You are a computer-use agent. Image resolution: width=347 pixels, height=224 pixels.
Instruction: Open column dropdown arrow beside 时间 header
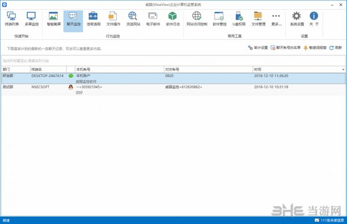pos(343,69)
